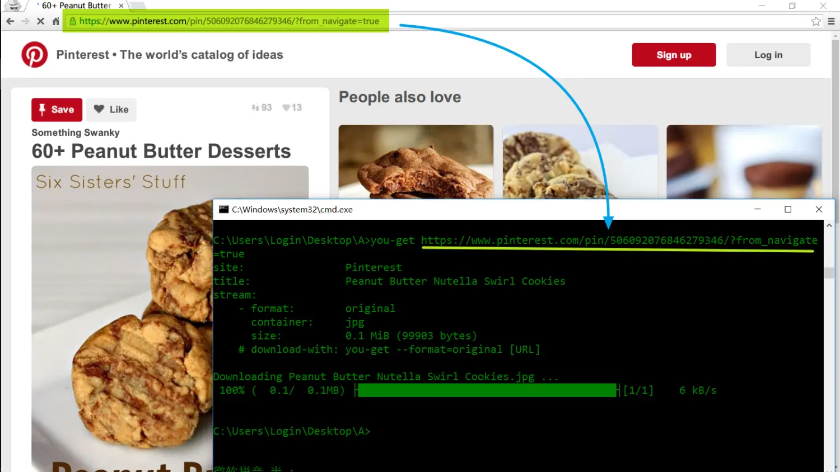Click the 'Peanut Butter Nutella Swirl Cookies' title text
Screen dimensions: 840x472
(x=455, y=281)
